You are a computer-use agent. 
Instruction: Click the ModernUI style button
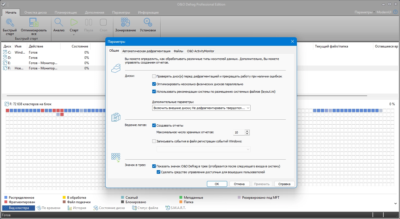384,12
